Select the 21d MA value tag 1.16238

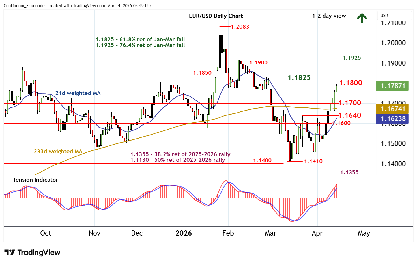pos(392,118)
